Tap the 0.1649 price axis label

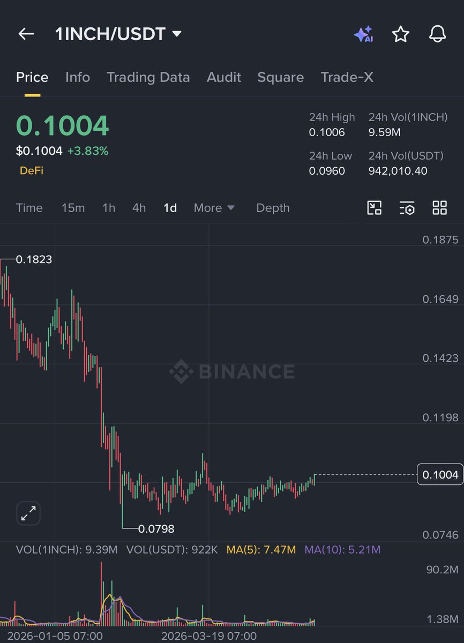tap(440, 299)
